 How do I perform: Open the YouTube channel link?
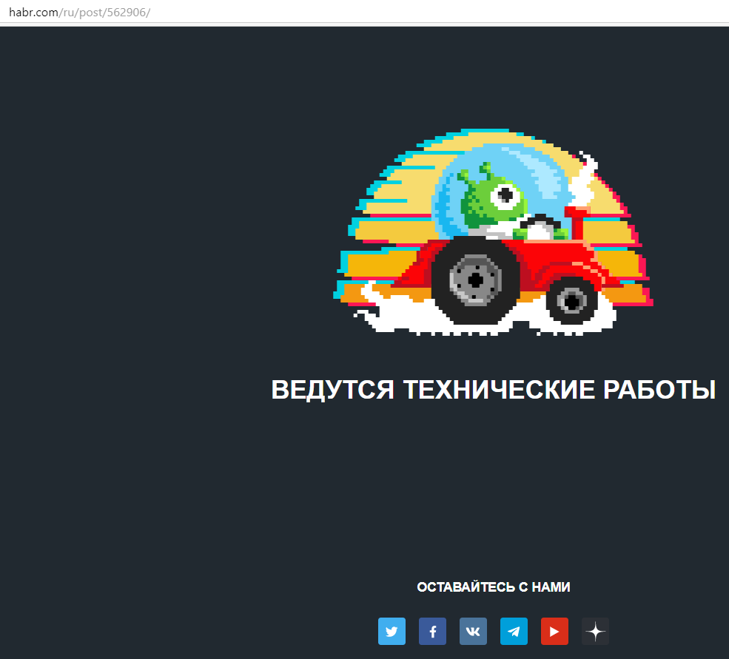click(x=554, y=631)
